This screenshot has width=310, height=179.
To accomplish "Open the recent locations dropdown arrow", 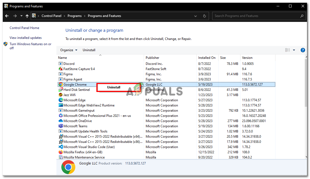I will point(21,16).
